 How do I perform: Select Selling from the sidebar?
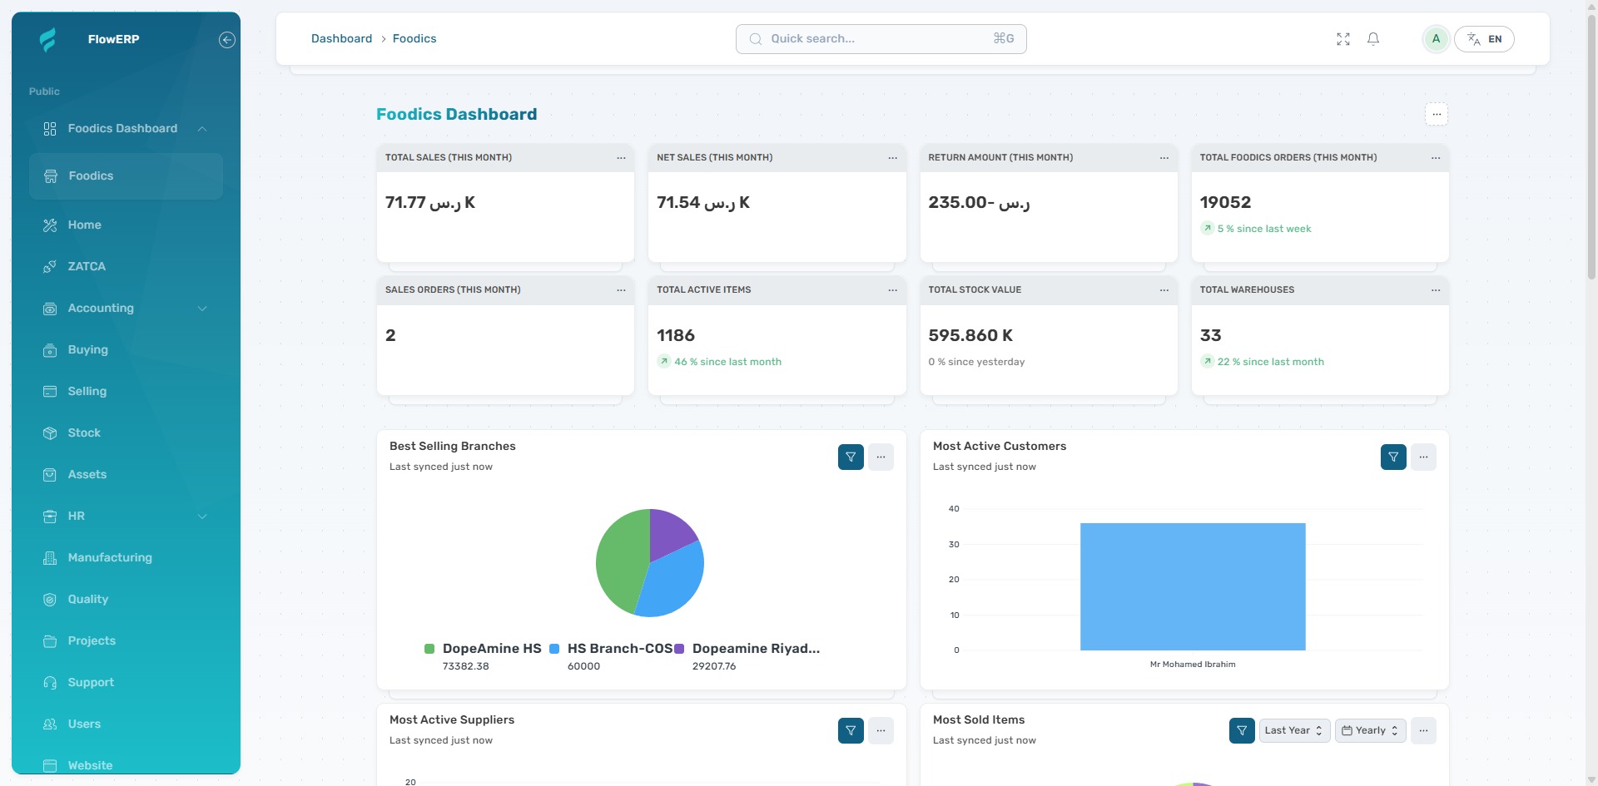87,391
